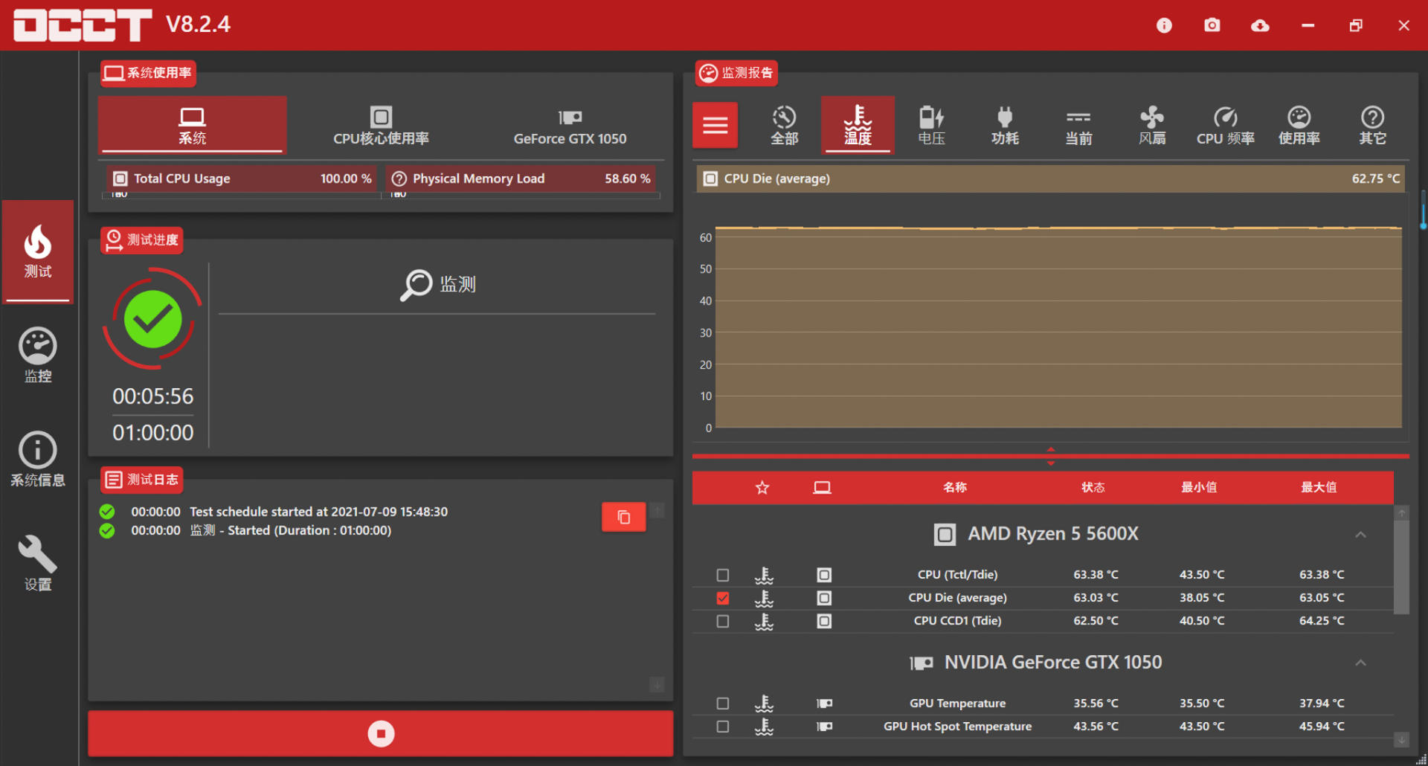Click the 监测 magnifier test title
1428x766 pixels.
click(x=437, y=285)
